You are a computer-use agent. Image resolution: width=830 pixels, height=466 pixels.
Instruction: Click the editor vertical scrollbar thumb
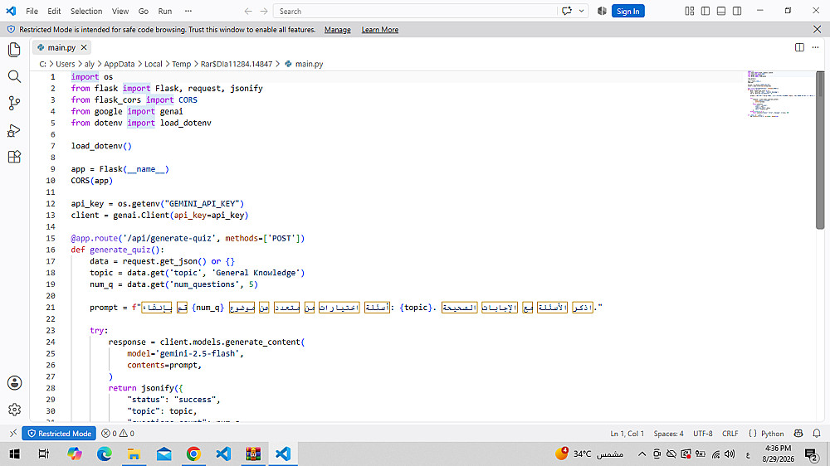820,150
